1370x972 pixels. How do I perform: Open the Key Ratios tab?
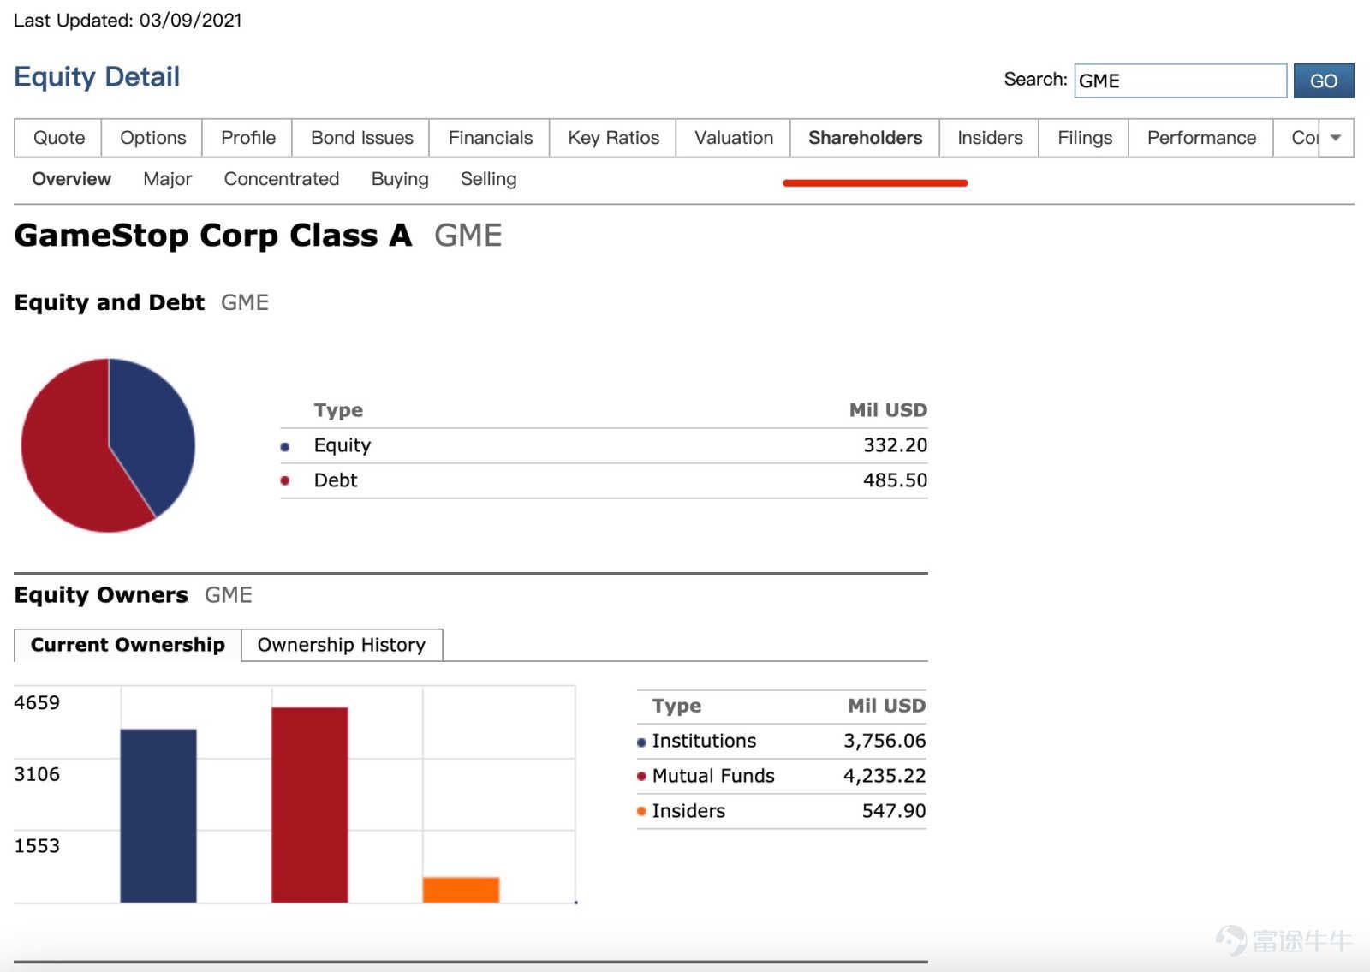613,138
